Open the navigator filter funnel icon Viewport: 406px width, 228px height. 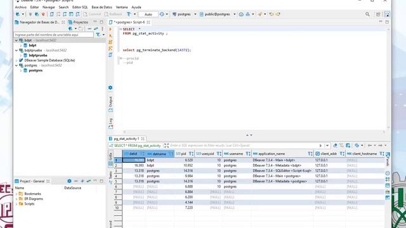click(x=98, y=35)
